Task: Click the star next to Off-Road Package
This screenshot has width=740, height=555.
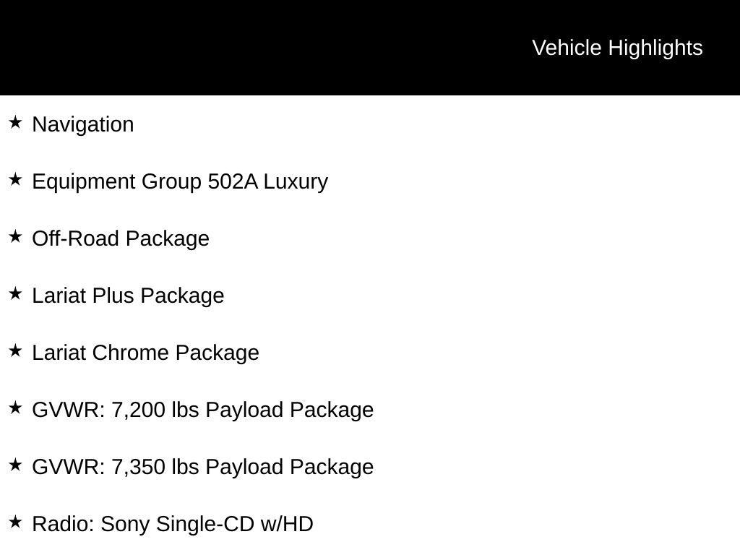Action: [x=15, y=236]
